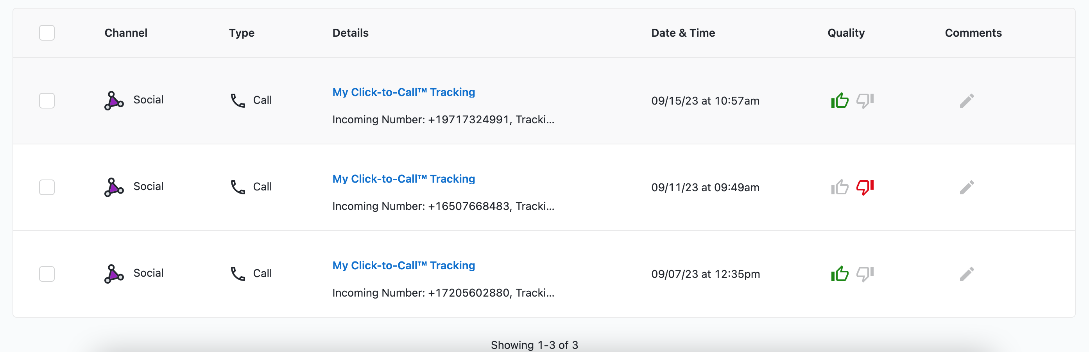Mark the 09/15/23 call with thumbs up
This screenshot has width=1089, height=352.
click(840, 100)
